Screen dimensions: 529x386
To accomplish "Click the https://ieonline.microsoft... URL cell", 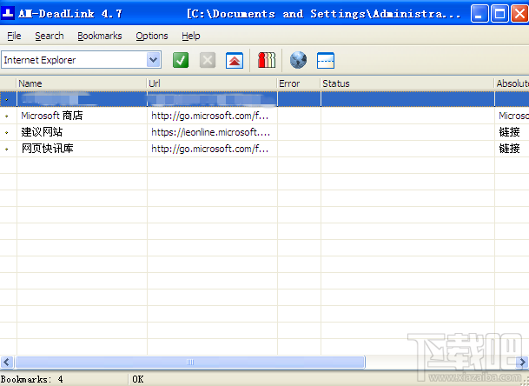I will (212, 132).
